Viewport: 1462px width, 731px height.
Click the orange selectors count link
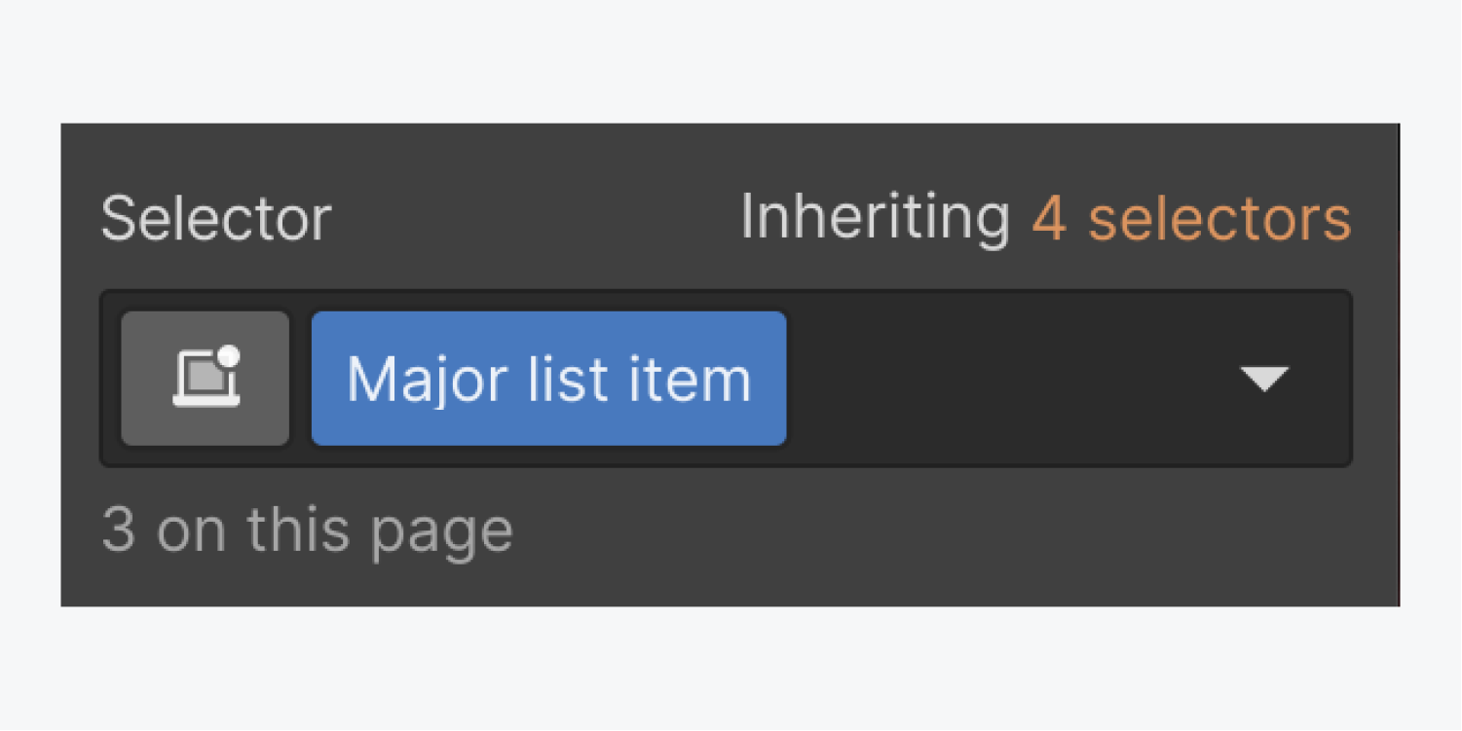pyautogui.click(x=1192, y=218)
